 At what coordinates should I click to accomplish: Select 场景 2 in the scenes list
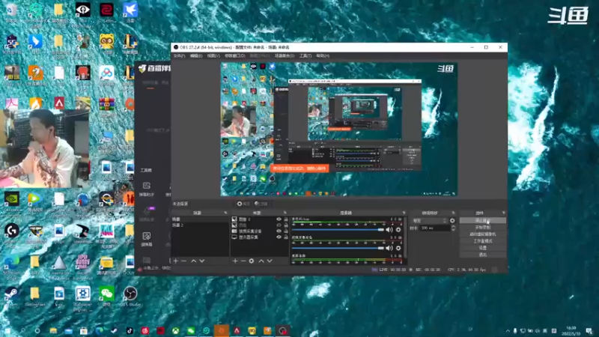pos(200,225)
